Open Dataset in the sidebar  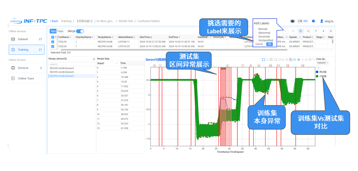pos(26,39)
